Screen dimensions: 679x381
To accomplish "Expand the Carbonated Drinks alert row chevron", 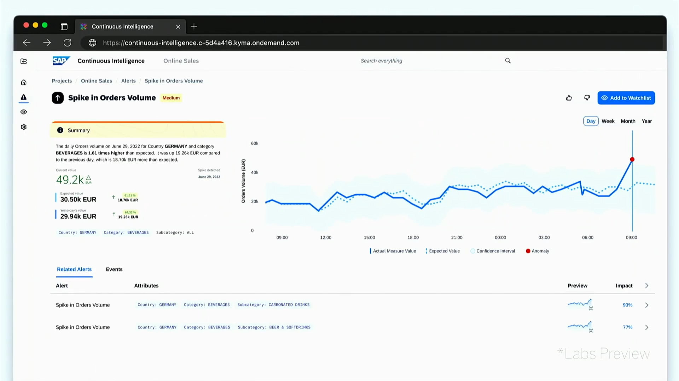I will 646,305.
